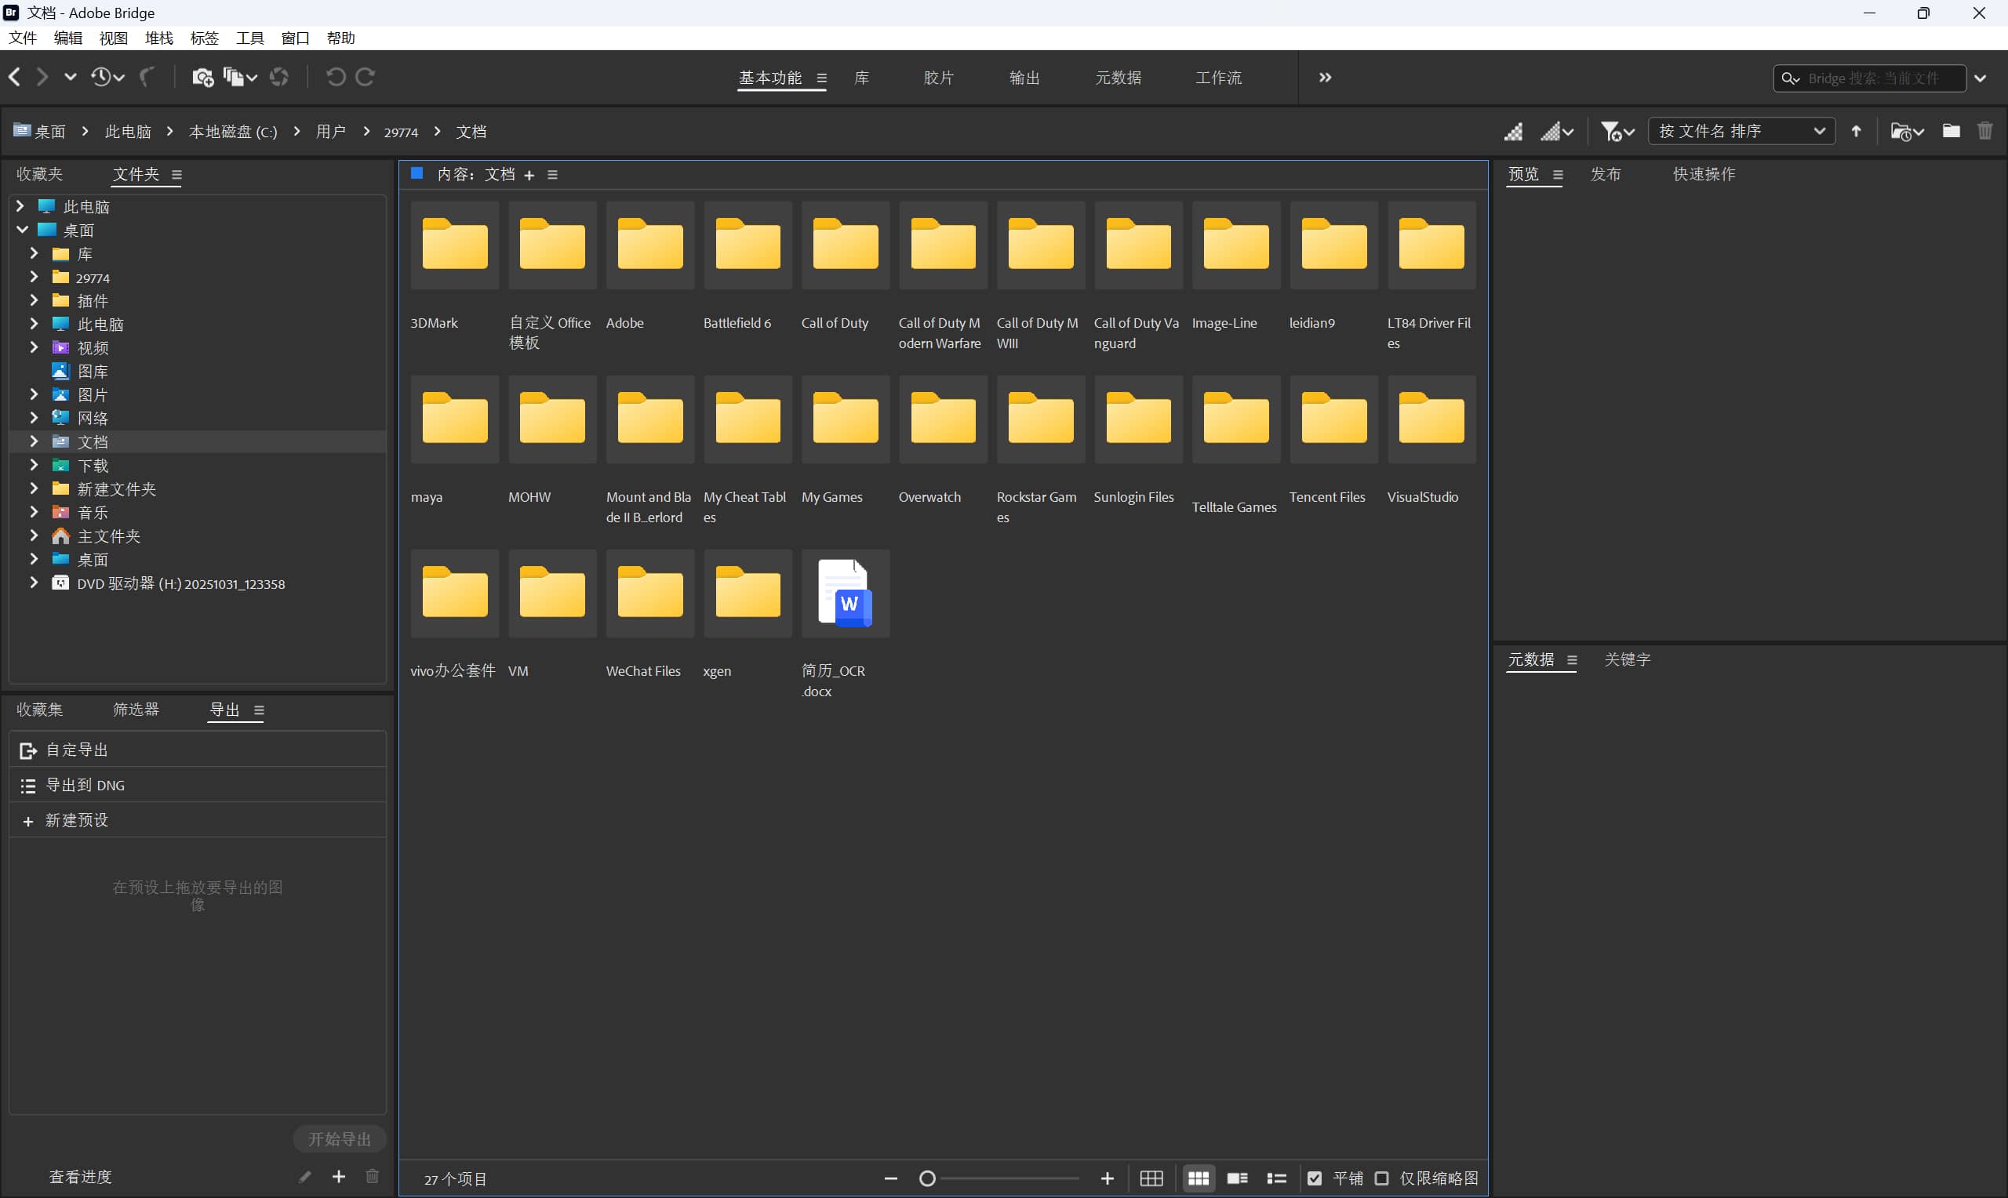
Task: Switch to list view icon
Action: pyautogui.click(x=1275, y=1178)
